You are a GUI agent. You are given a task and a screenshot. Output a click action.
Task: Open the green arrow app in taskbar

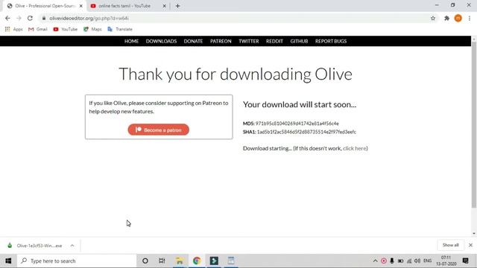click(x=214, y=261)
